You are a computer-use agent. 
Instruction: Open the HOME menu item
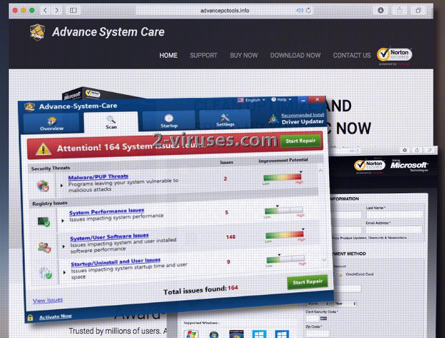click(x=169, y=55)
